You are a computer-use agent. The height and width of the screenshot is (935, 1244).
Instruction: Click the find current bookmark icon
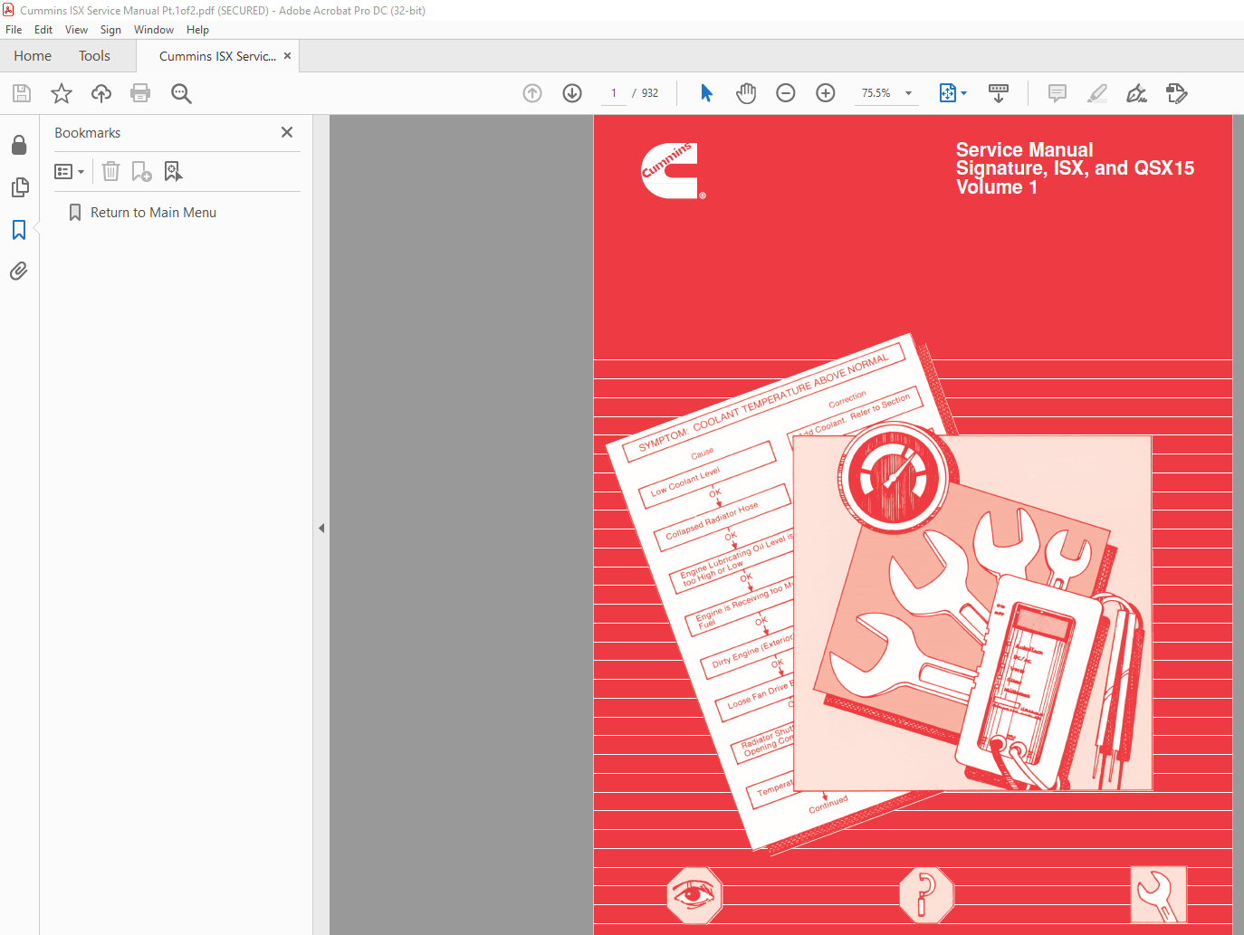click(x=173, y=171)
